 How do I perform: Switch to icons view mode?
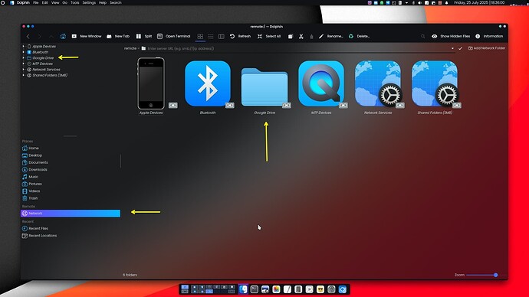point(200,37)
